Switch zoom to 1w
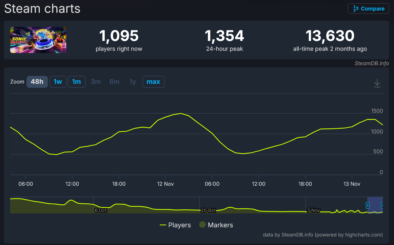 coord(58,82)
